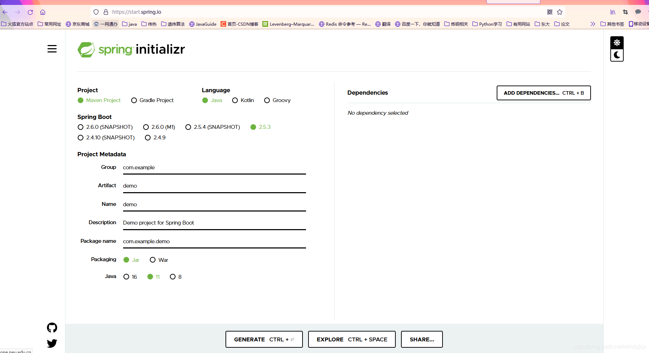Image resolution: width=649 pixels, height=353 pixels.
Task: Open the JavaGuide bookmark
Action: coord(203,24)
